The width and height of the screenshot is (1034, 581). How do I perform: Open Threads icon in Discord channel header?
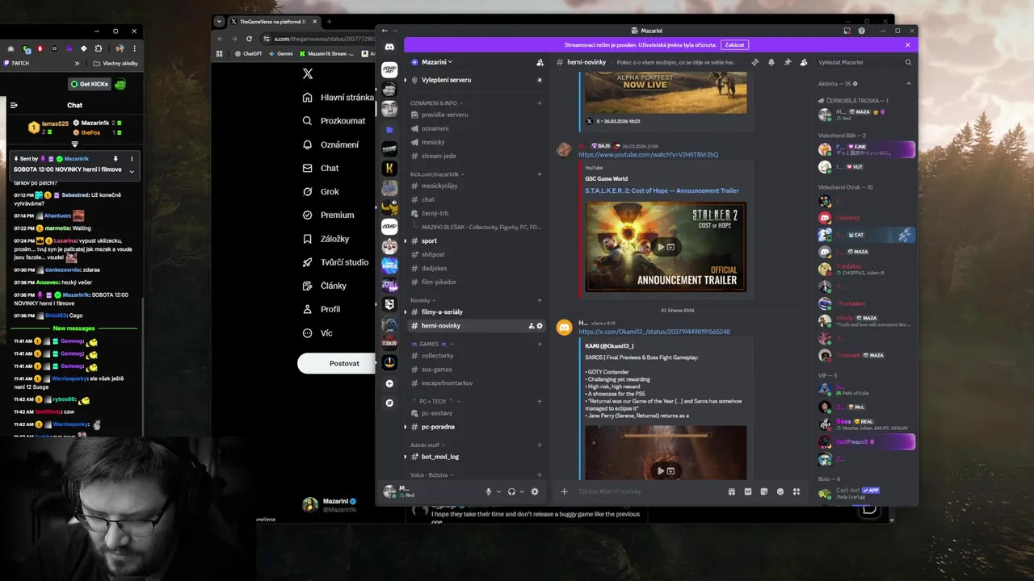tap(755, 62)
